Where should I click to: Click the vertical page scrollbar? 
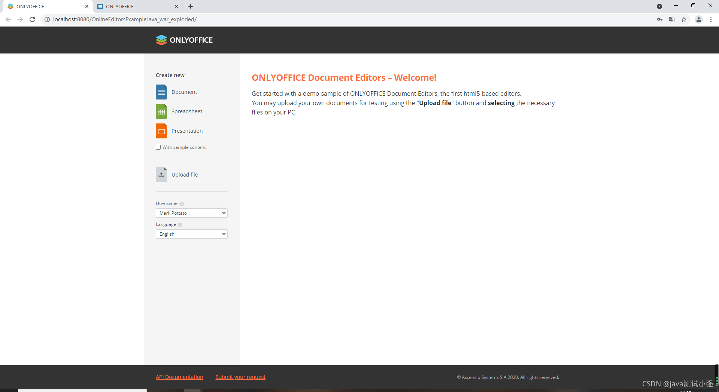(x=716, y=375)
